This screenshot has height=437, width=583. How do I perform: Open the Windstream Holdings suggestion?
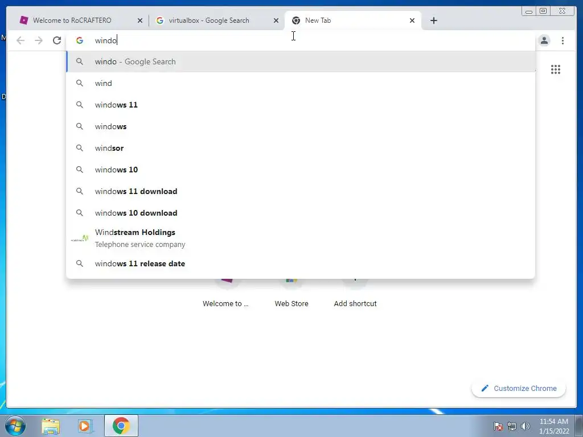point(301,238)
